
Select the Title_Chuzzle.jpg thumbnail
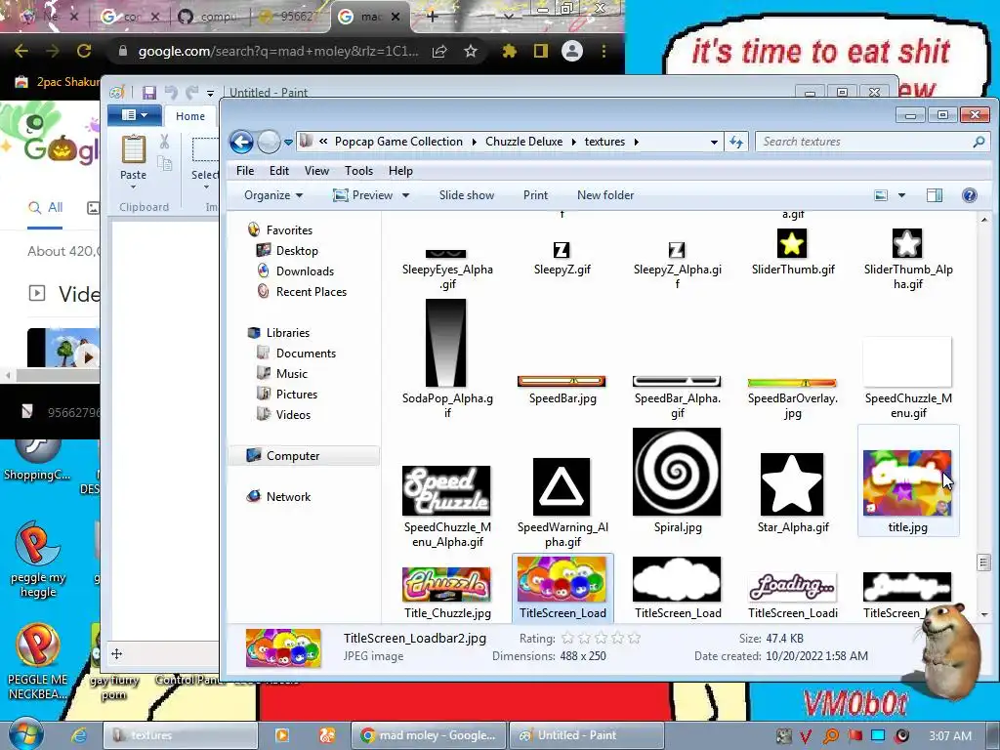[446, 584]
